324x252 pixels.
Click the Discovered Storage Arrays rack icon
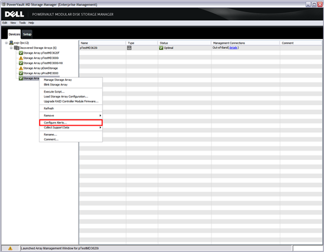tap(16, 48)
